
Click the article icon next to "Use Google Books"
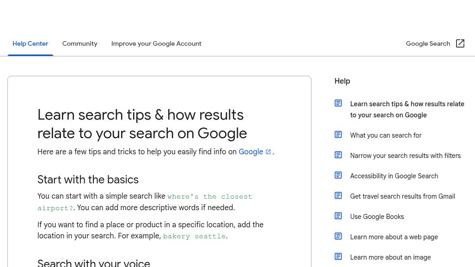(x=338, y=216)
